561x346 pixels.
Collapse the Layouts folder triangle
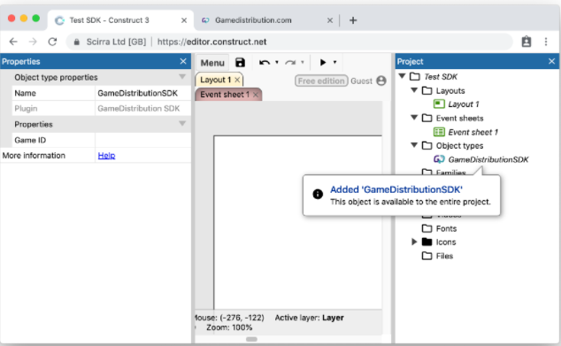tap(414, 90)
